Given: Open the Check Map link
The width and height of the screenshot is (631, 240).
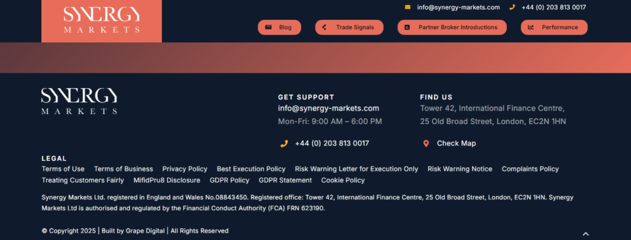Looking at the screenshot, I should point(457,143).
